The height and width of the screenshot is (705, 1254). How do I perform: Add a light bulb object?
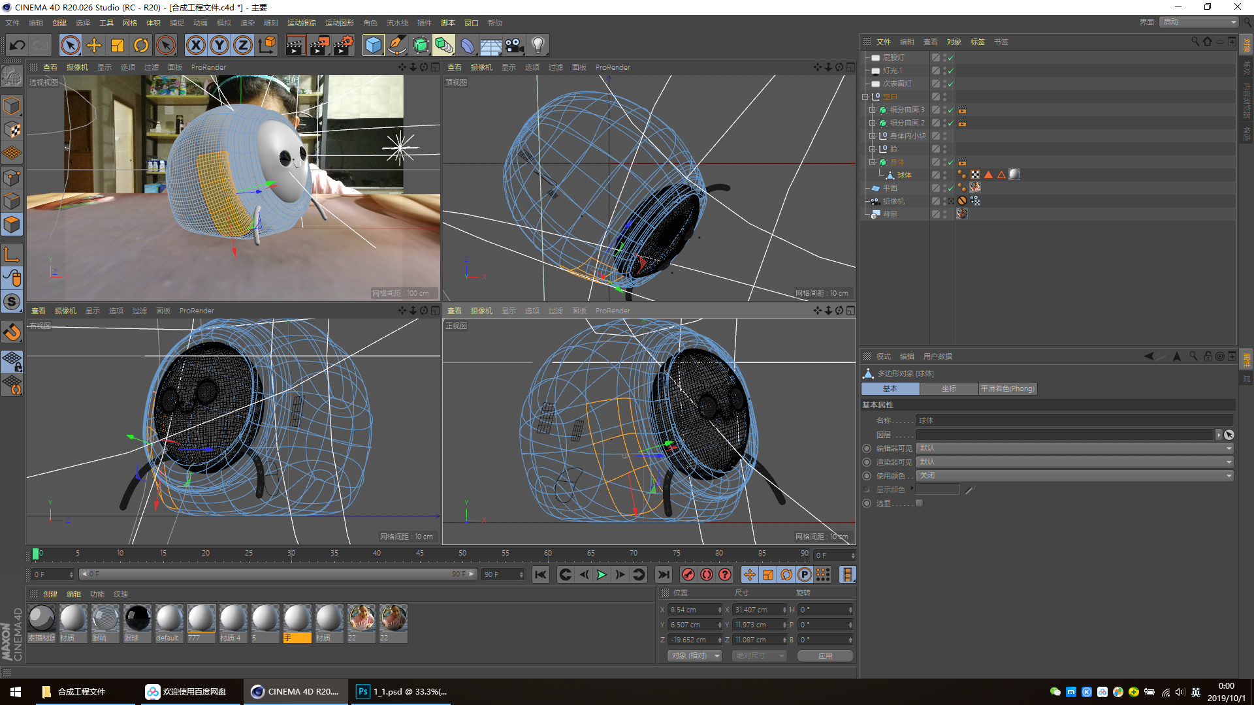(x=538, y=45)
